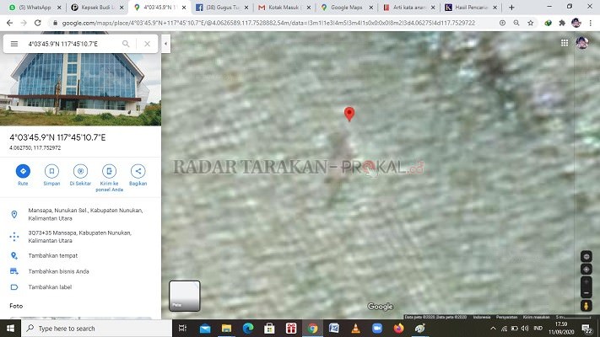Click the Di Sekitar nearby button

80,175
